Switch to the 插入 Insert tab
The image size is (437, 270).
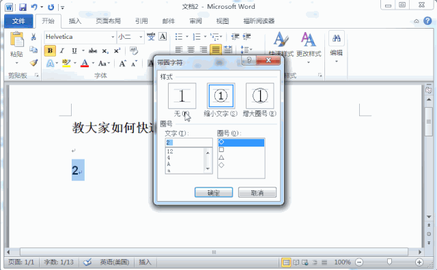(75, 21)
